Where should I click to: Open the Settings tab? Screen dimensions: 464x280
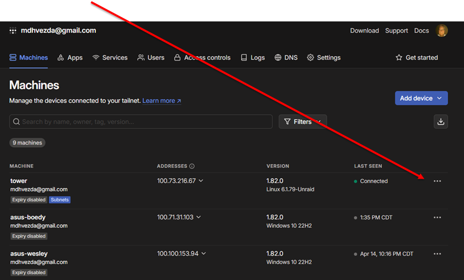[x=323, y=57]
